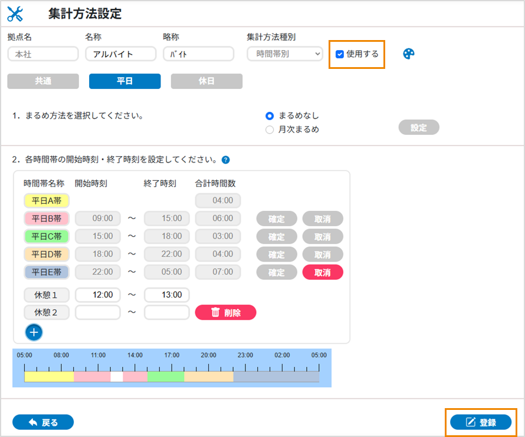Open the color palette icon
Image resolution: width=525 pixels, height=437 pixels.
point(409,54)
